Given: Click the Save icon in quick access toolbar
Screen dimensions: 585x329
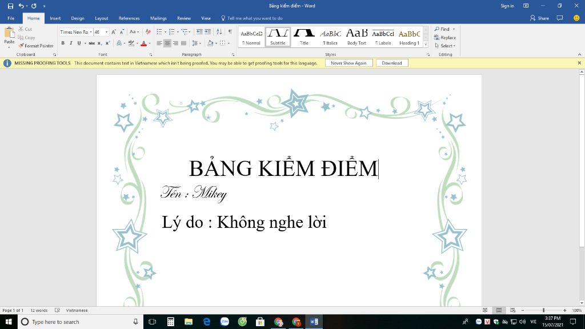Looking at the screenshot, I should click(10, 6).
